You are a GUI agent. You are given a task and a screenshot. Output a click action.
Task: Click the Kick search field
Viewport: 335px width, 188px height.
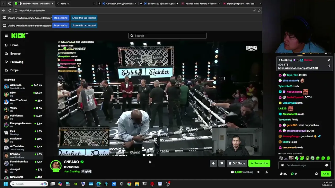[167, 36]
